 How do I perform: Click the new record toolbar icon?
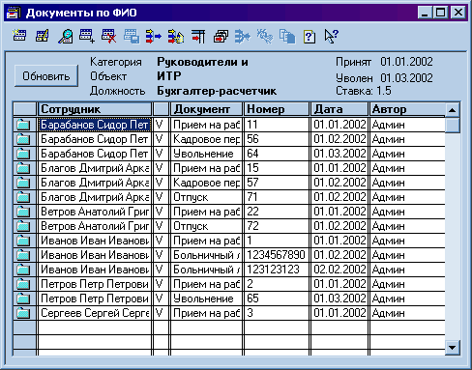[19, 36]
